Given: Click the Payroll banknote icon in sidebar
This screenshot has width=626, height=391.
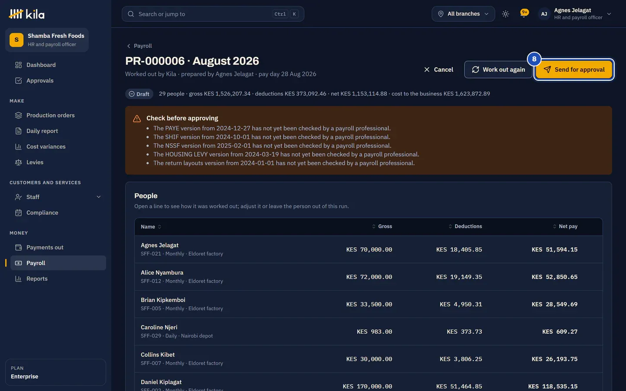Looking at the screenshot, I should 18,263.
